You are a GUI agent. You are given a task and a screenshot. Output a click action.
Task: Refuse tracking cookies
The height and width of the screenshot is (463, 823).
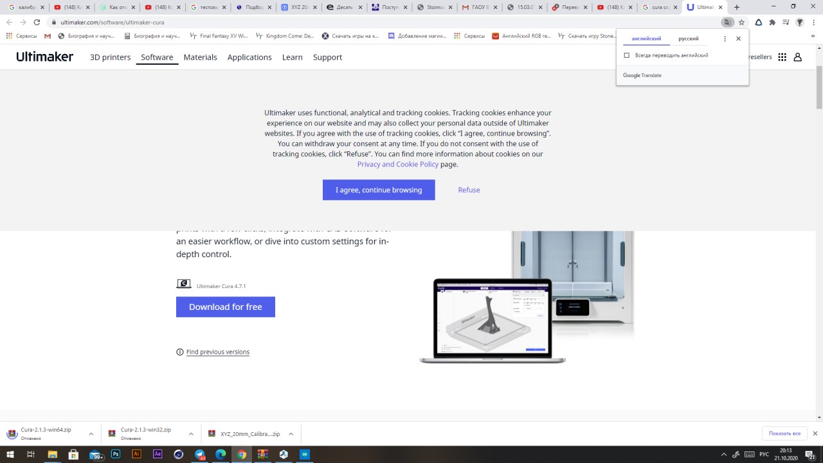pyautogui.click(x=469, y=190)
